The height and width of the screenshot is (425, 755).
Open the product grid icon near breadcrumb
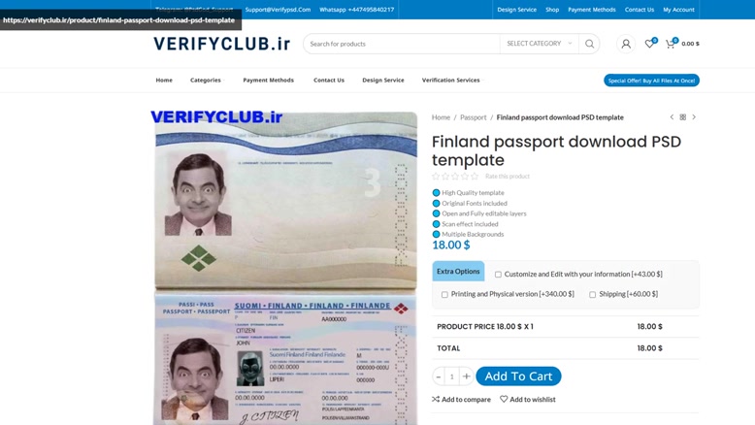683,117
